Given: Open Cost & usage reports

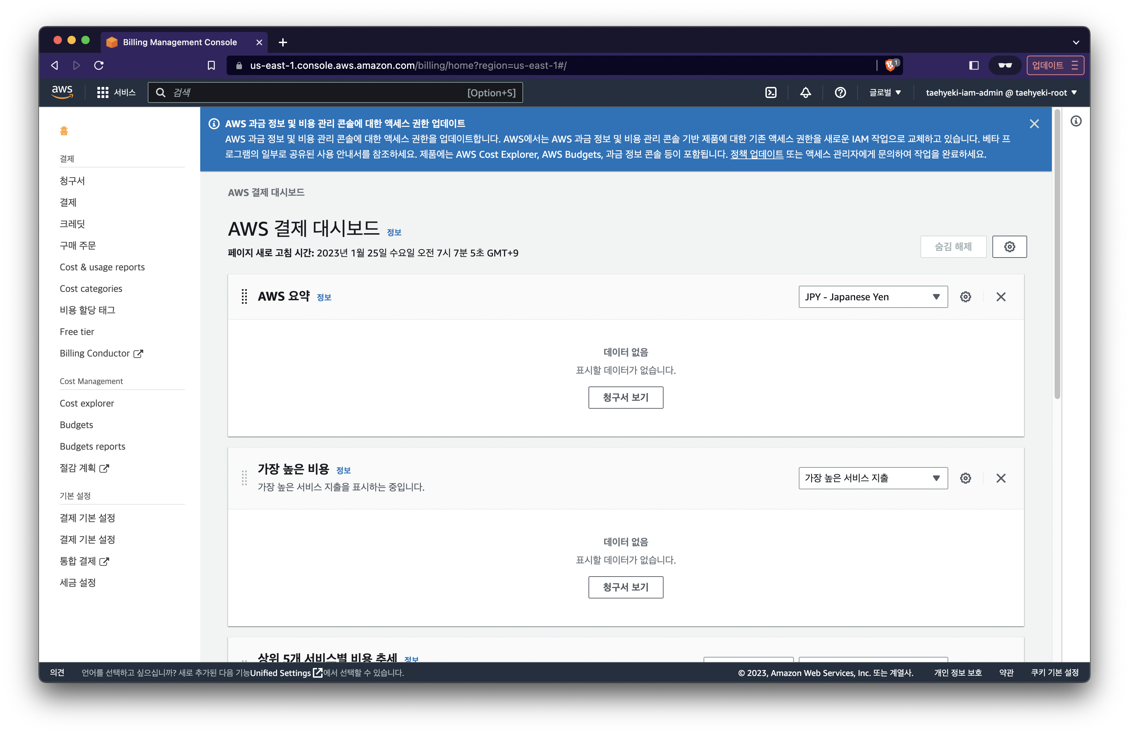Looking at the screenshot, I should 102,267.
